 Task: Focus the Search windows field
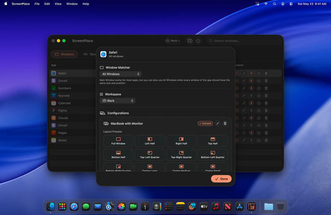tap(245, 41)
